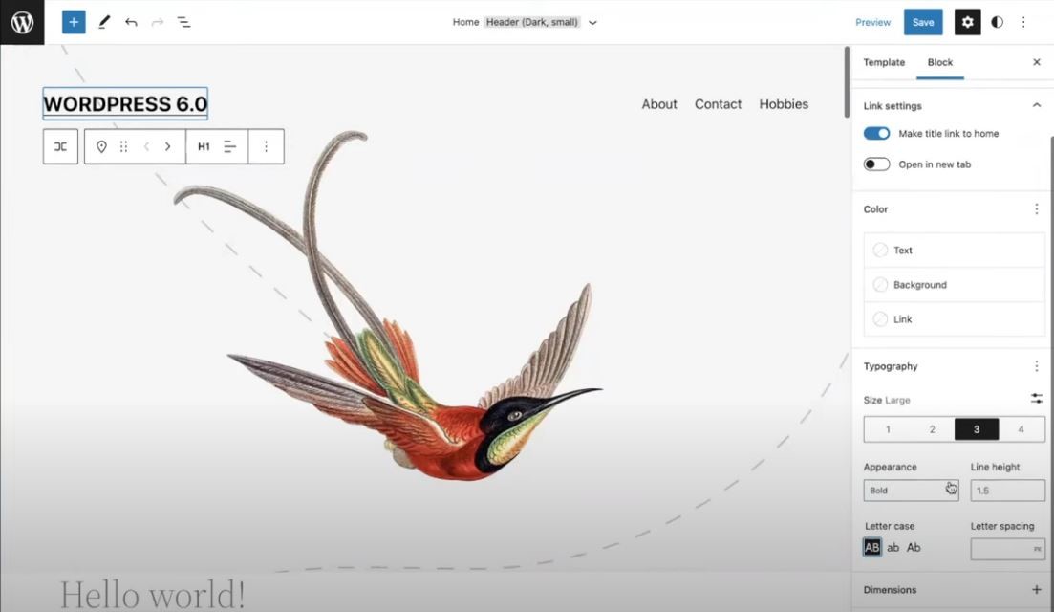Change H1 heading level in toolbar

click(x=204, y=146)
